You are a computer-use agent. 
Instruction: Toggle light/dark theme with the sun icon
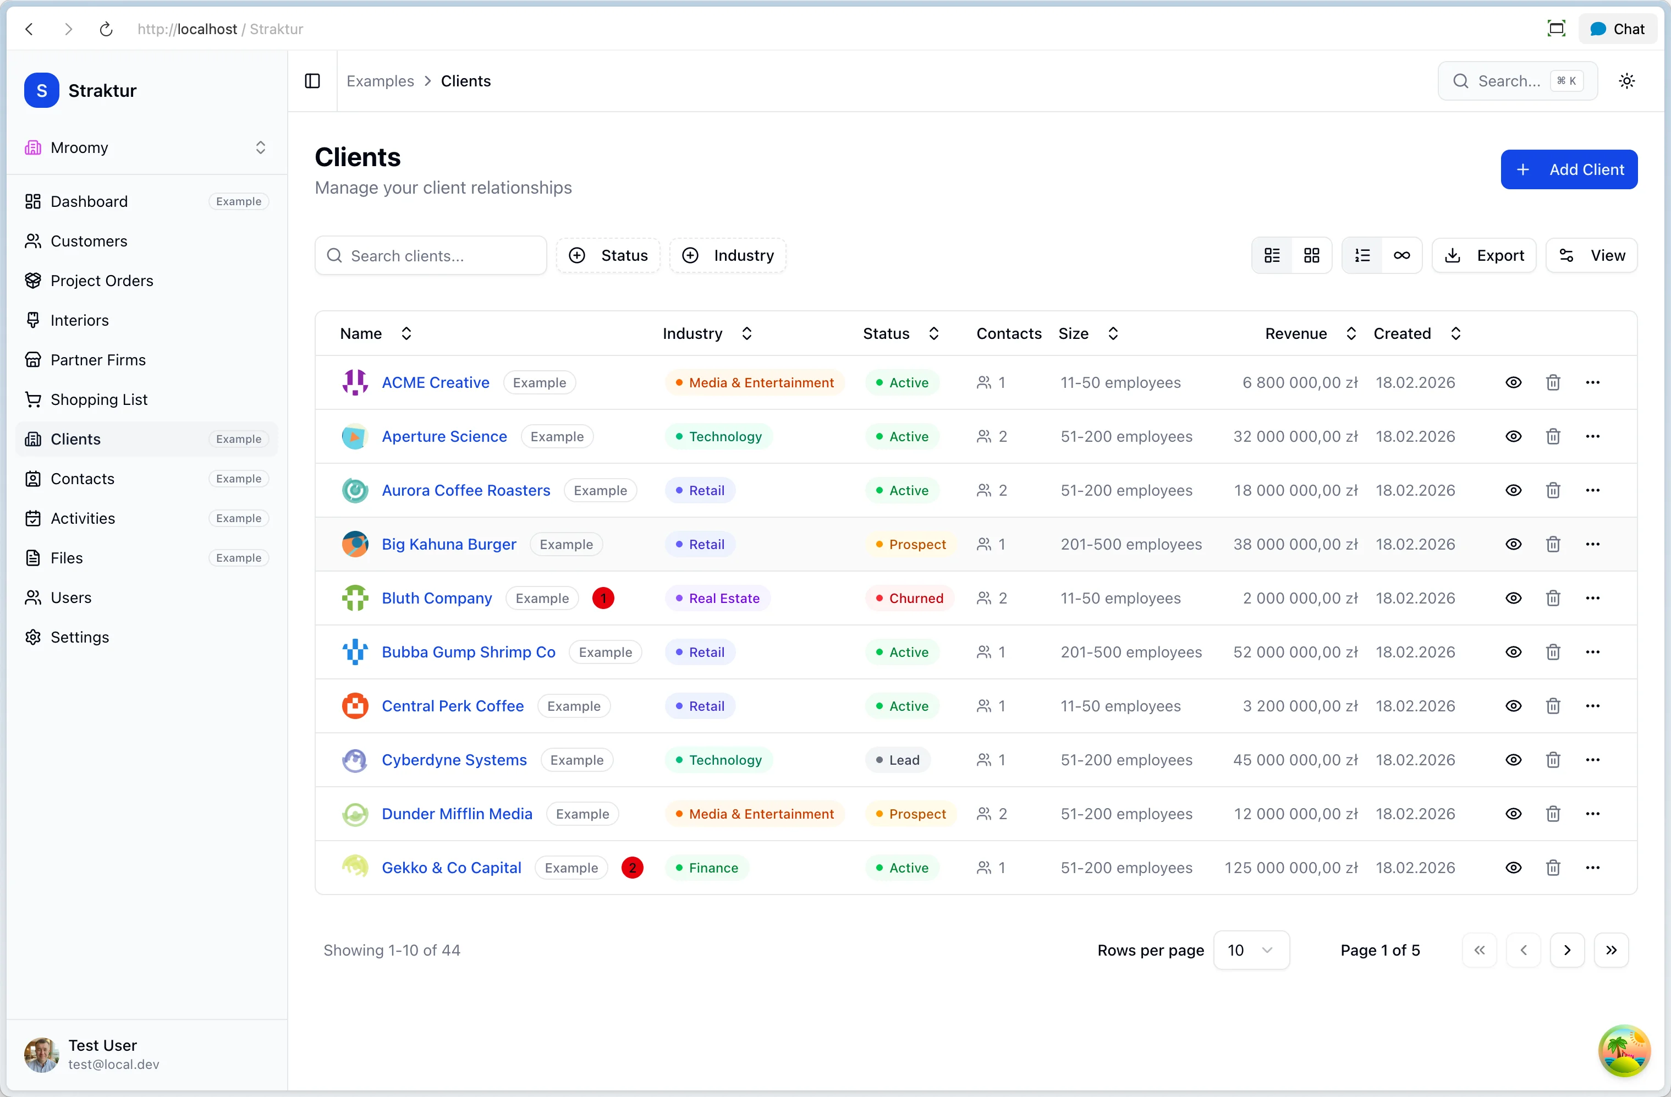tap(1628, 81)
